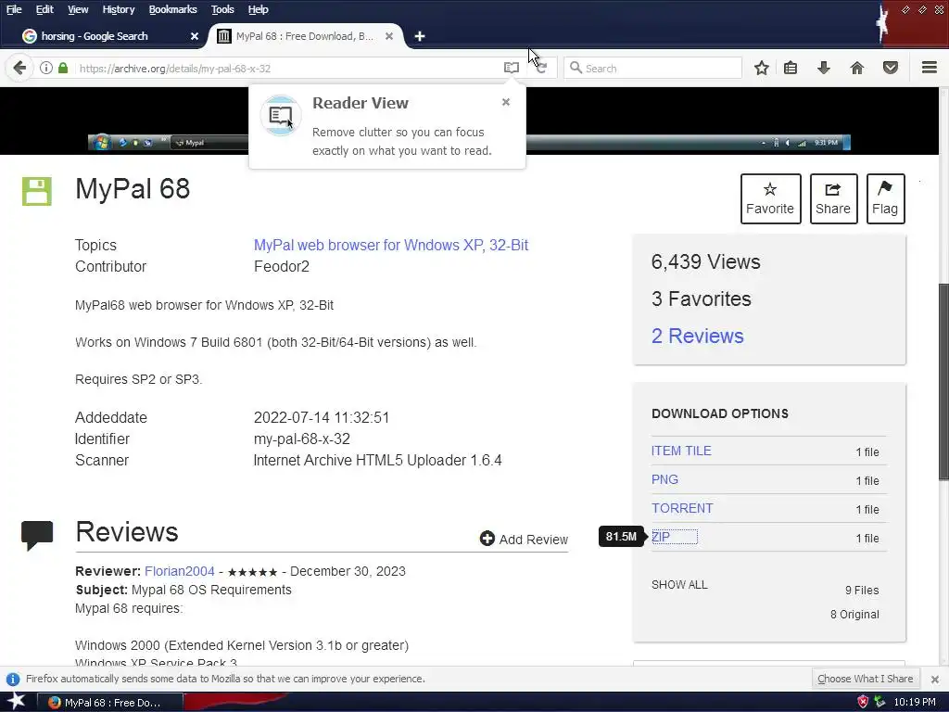Go back with the browser back arrow
Viewport: 949px width, 712px height.
coord(19,68)
